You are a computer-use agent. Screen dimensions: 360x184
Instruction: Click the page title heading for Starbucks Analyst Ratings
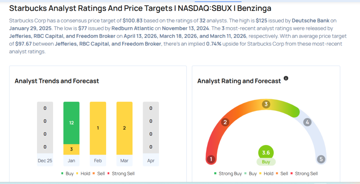pos(140,8)
